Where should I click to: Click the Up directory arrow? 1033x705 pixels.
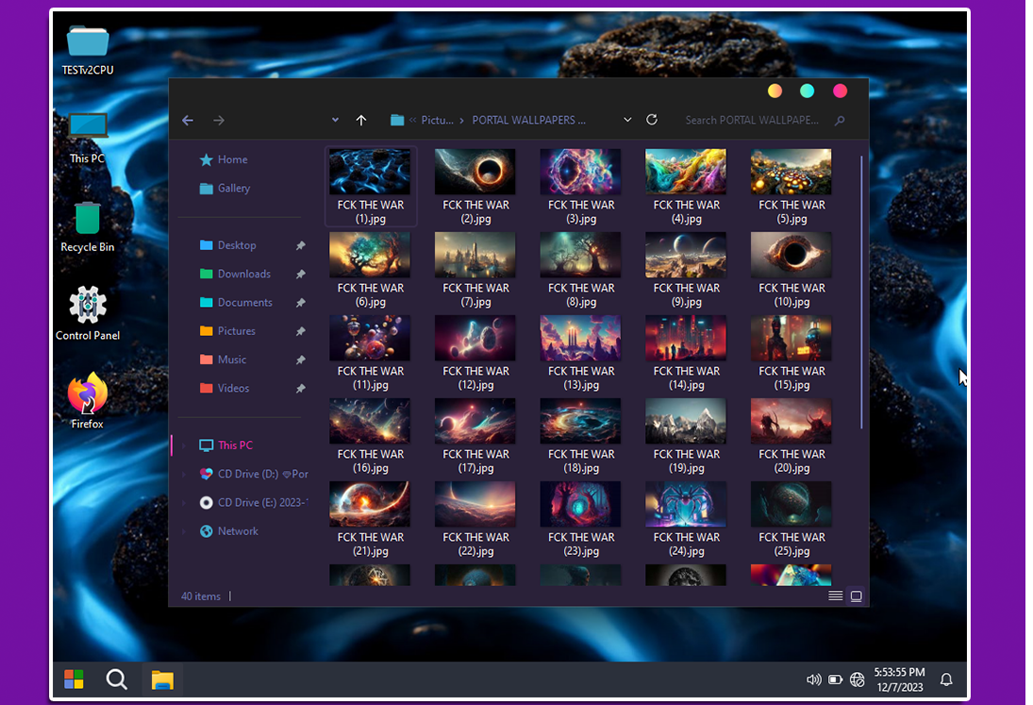point(361,120)
